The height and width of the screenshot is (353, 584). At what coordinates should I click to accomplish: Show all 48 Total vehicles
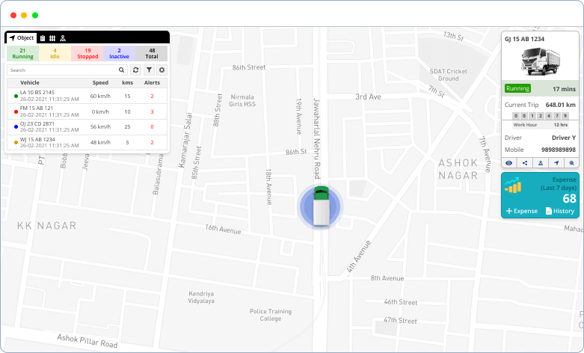pyautogui.click(x=152, y=53)
